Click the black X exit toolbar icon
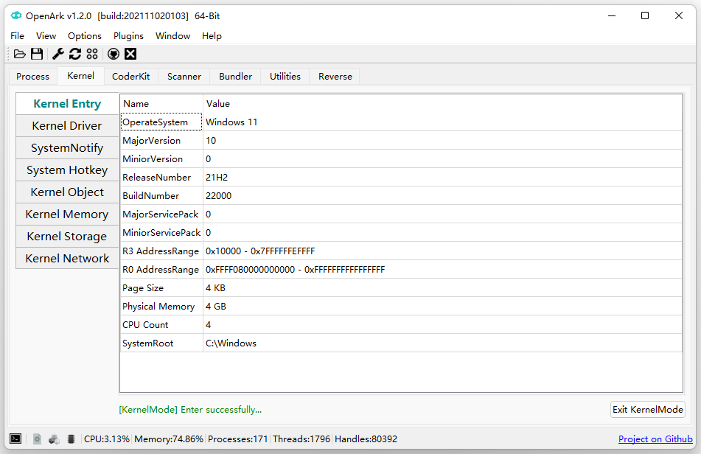701x454 pixels. [x=130, y=53]
